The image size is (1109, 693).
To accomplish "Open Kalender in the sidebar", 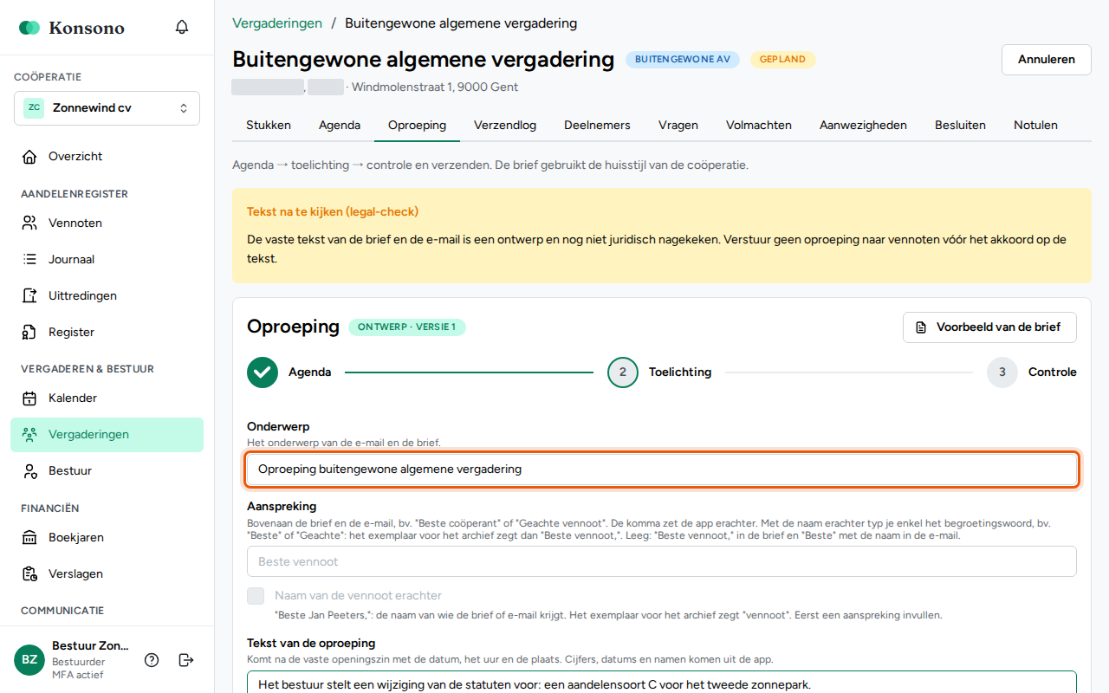I will point(107,398).
